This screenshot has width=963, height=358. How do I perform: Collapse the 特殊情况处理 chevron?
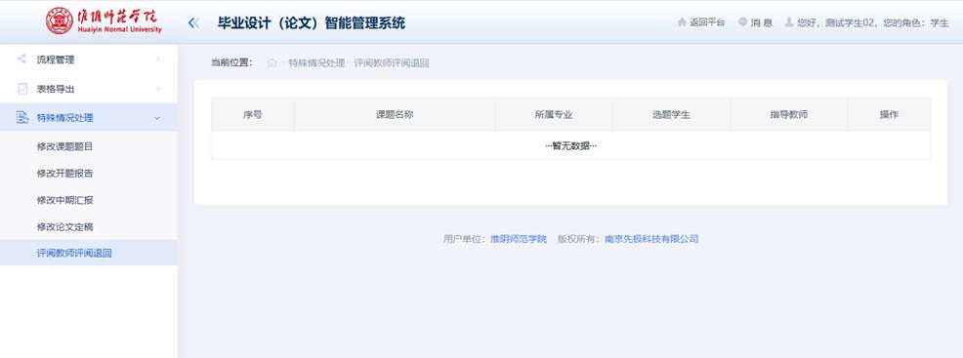[x=157, y=118]
